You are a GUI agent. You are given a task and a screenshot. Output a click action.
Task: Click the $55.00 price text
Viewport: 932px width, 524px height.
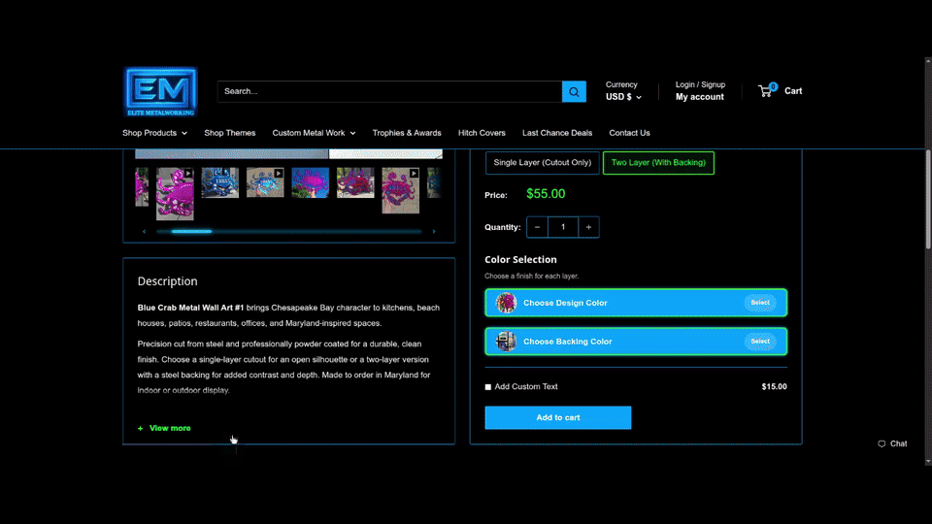(546, 194)
